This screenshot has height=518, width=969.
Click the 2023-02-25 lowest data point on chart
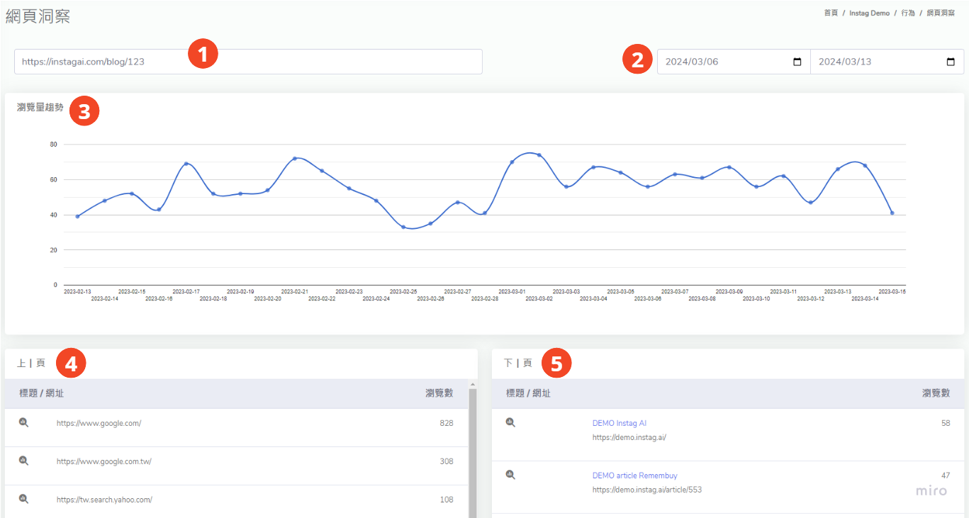[403, 227]
